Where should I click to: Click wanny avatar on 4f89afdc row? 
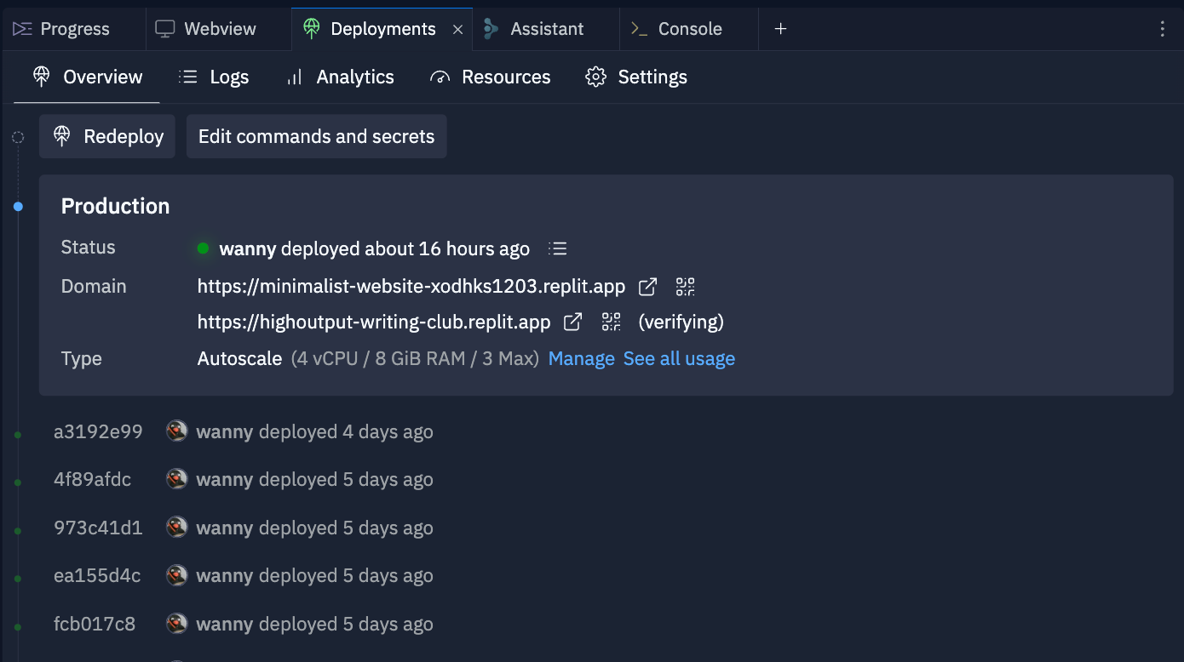pyautogui.click(x=176, y=479)
